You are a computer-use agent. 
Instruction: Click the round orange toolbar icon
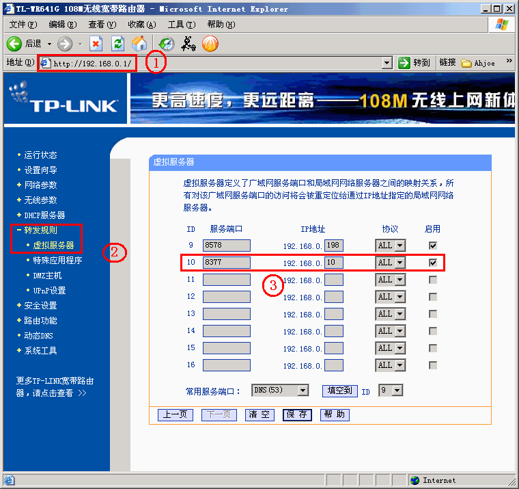tap(210, 44)
